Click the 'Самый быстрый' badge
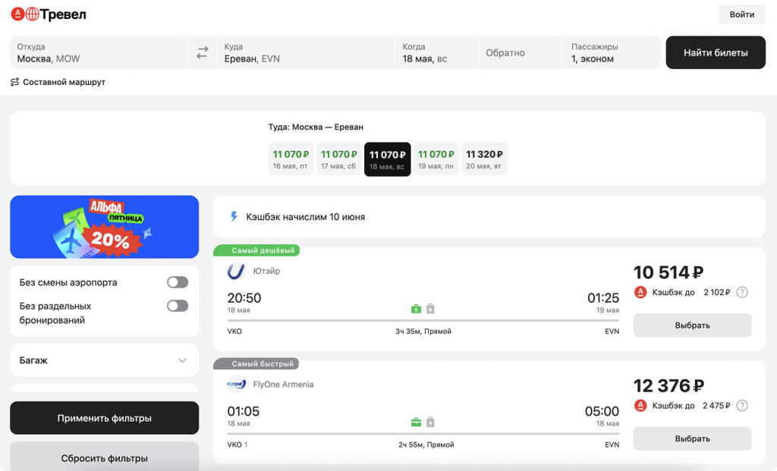Image resolution: width=777 pixels, height=471 pixels. [256, 364]
